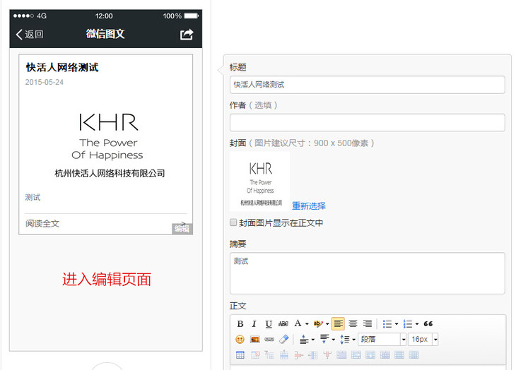Apply strikethrough (ABC) formatting

tap(283, 324)
